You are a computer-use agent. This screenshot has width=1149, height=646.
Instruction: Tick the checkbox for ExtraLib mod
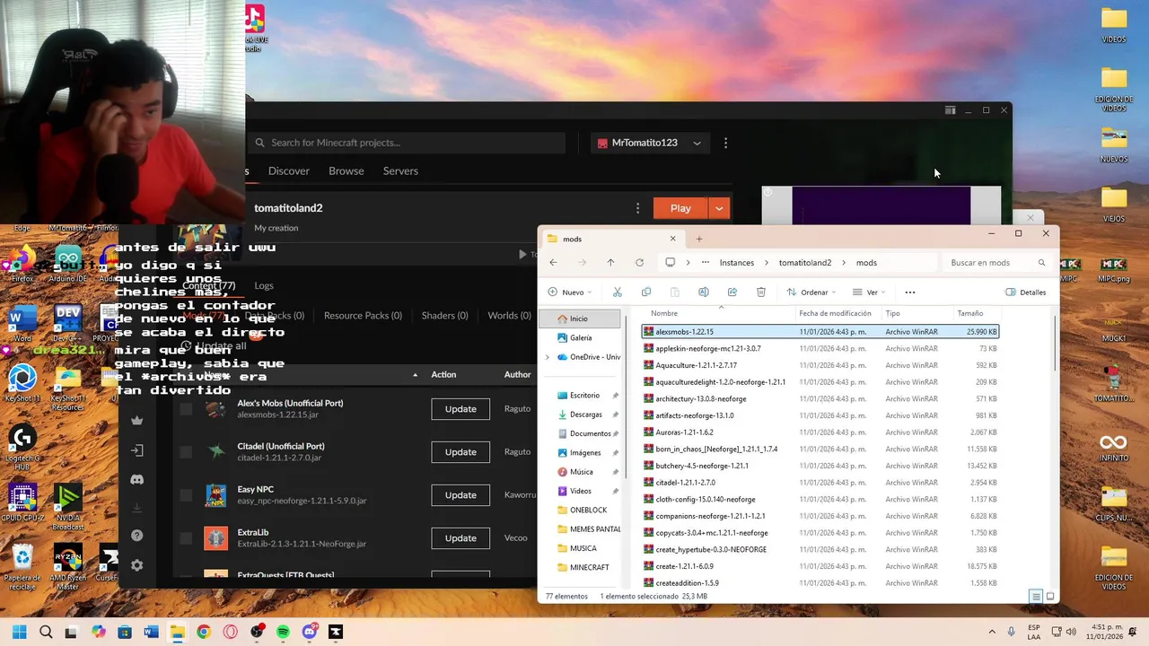pos(186,538)
